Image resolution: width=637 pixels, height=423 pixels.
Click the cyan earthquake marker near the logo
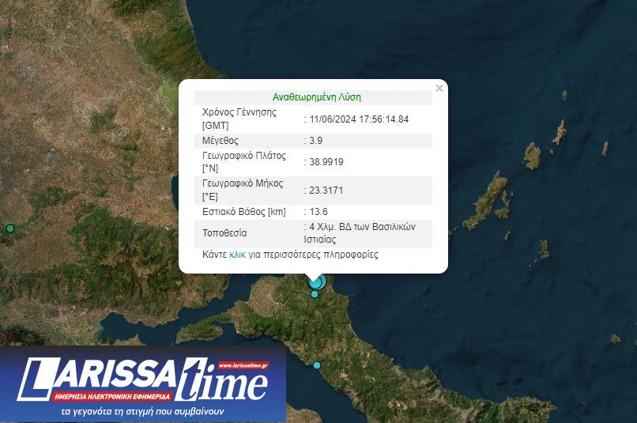317,365
